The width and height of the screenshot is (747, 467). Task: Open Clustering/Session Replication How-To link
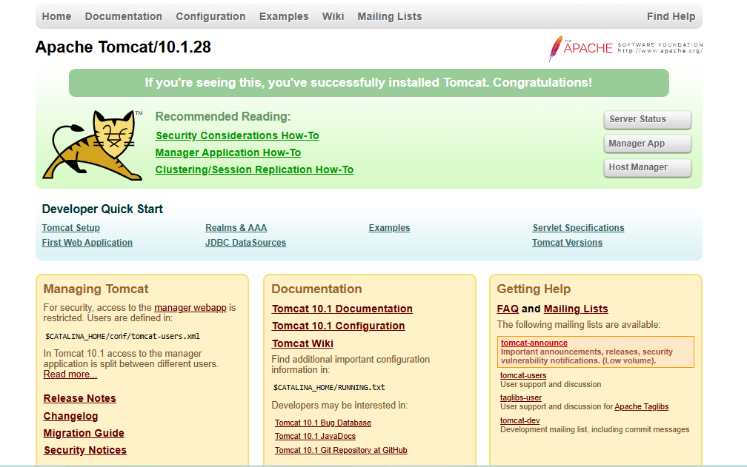click(254, 169)
